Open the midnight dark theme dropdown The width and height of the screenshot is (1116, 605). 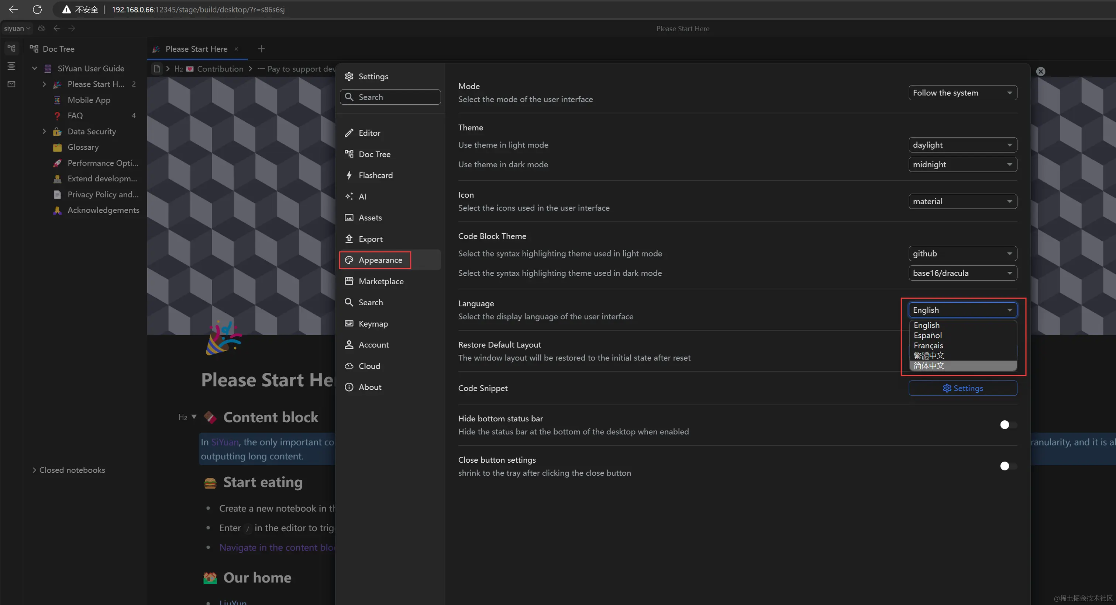(962, 164)
